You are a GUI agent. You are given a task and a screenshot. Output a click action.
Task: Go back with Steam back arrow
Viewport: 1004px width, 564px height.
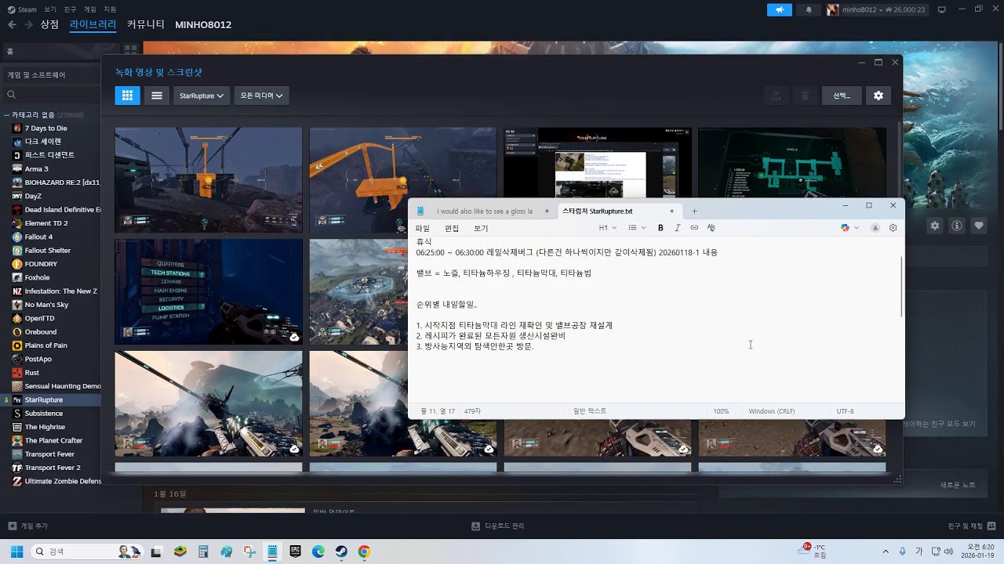(x=12, y=24)
